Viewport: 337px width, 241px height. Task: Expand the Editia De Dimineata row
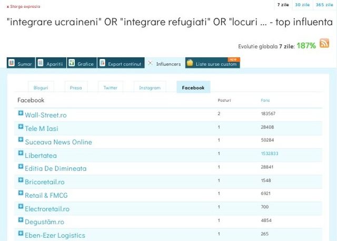21,166
